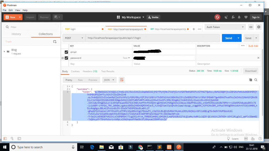Uncheck the password parameter checkbox
Screen dimensions: 269x151
tap(66, 58)
